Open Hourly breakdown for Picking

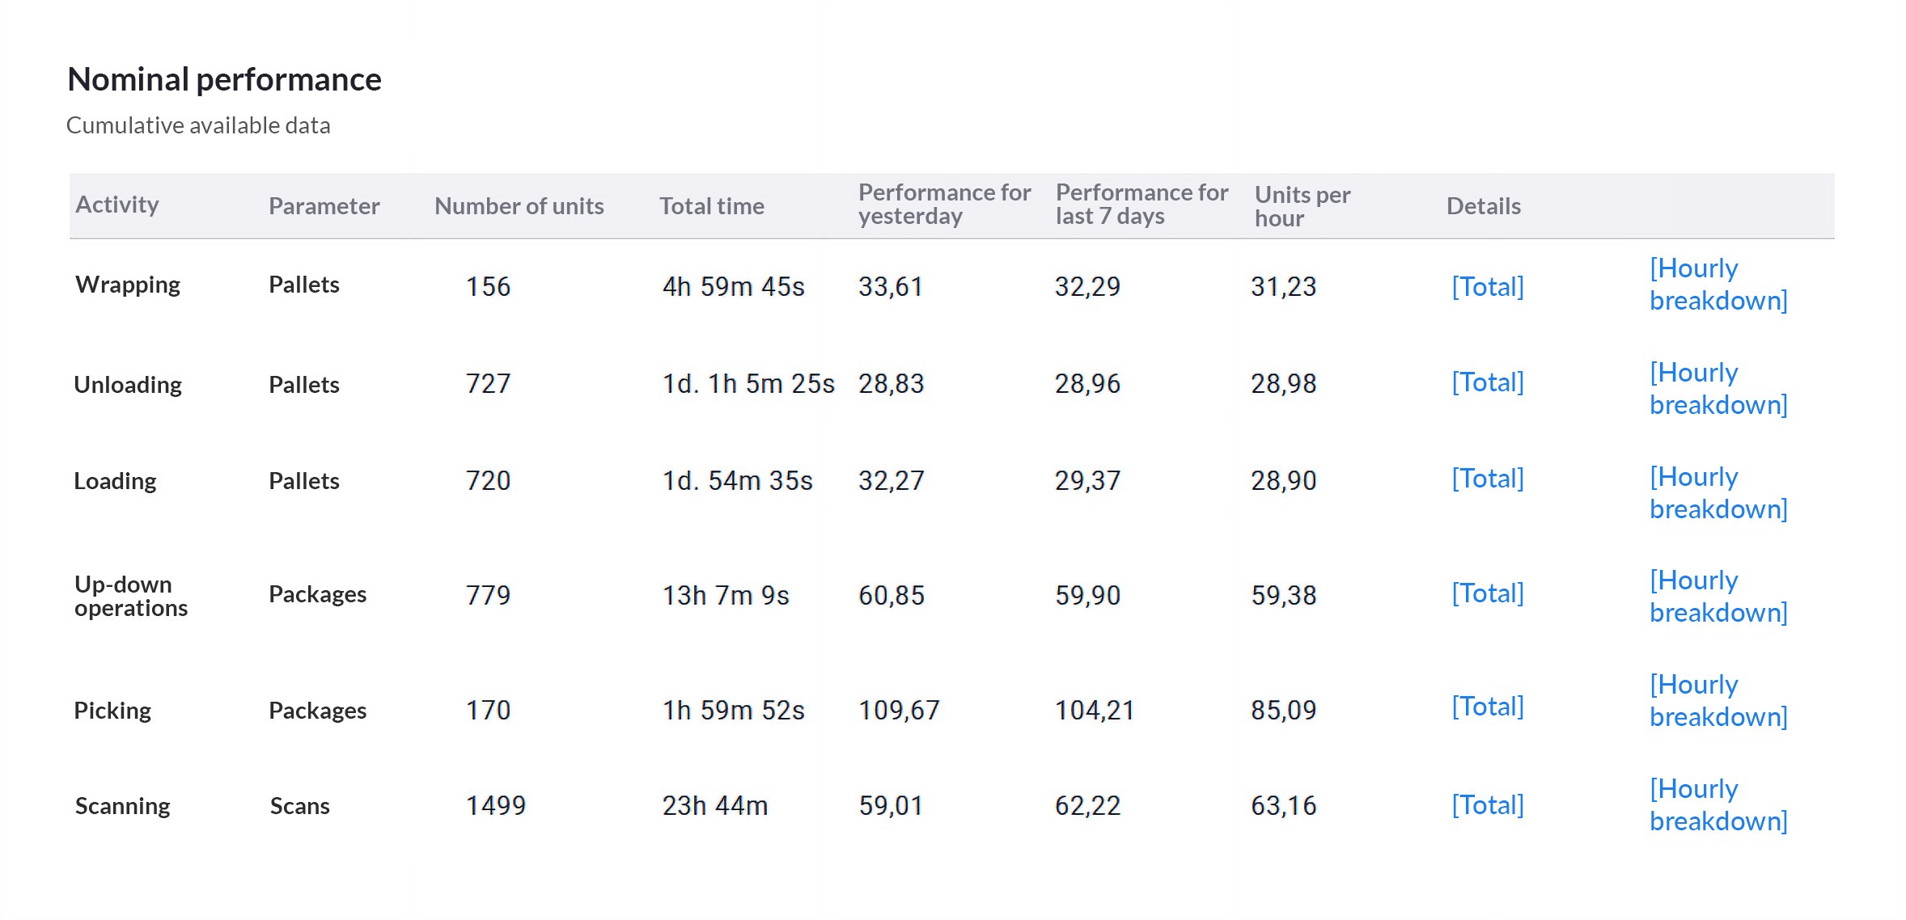click(x=1718, y=701)
